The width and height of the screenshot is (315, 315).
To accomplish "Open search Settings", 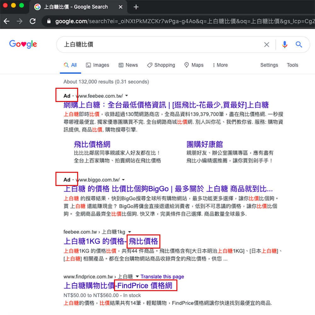I will click(269, 65).
